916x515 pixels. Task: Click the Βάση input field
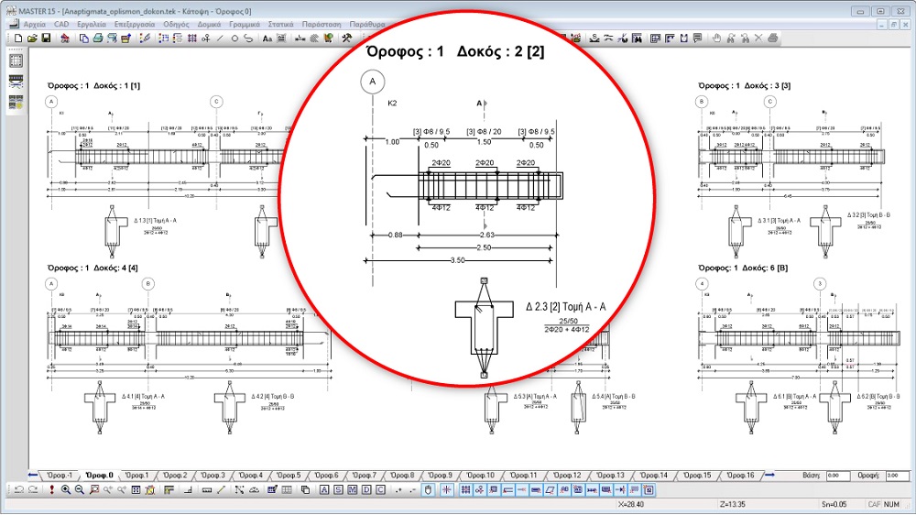[838, 476]
